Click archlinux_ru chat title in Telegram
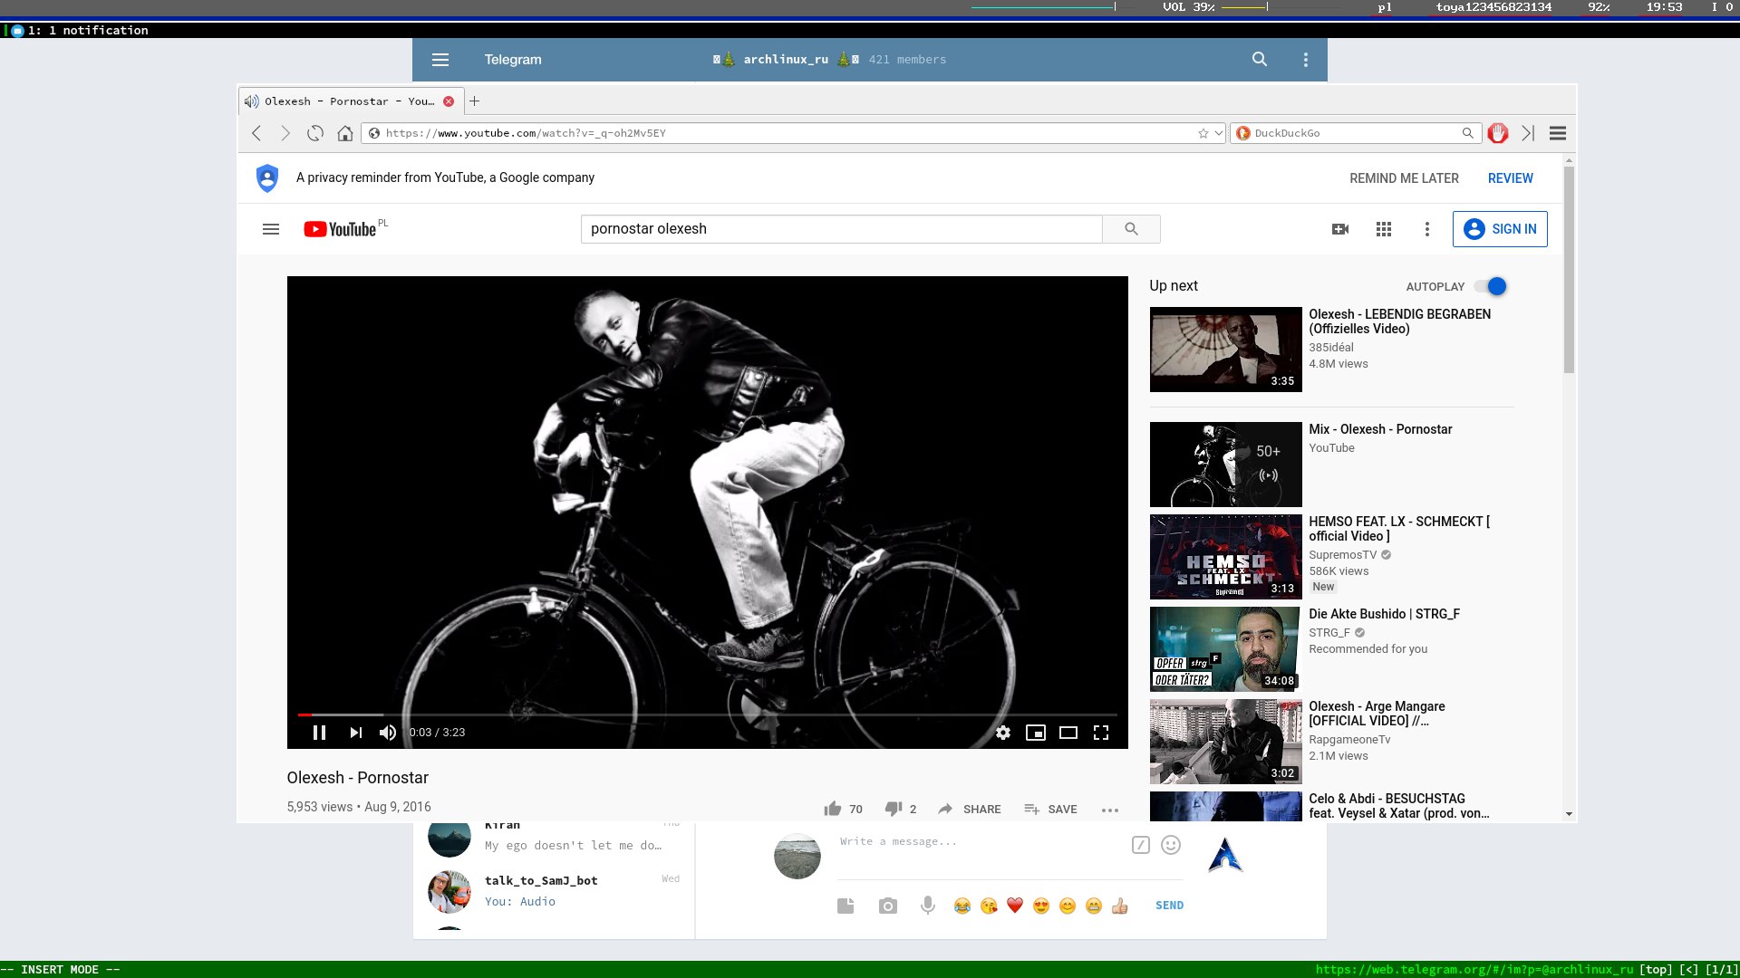This screenshot has width=1740, height=978. (x=786, y=60)
